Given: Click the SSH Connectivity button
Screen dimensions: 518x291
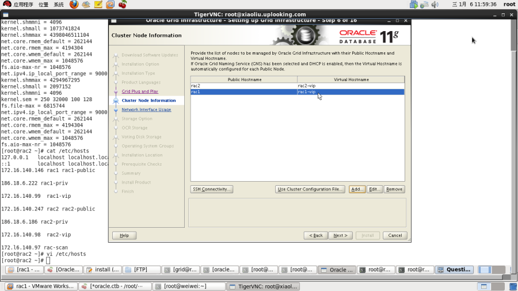Looking at the screenshot, I should coord(212,189).
